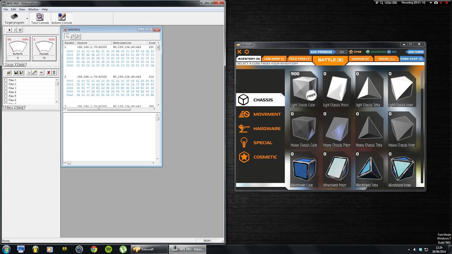
Task: Enable the Filter 4 checkbox
Action: [x=6, y=92]
